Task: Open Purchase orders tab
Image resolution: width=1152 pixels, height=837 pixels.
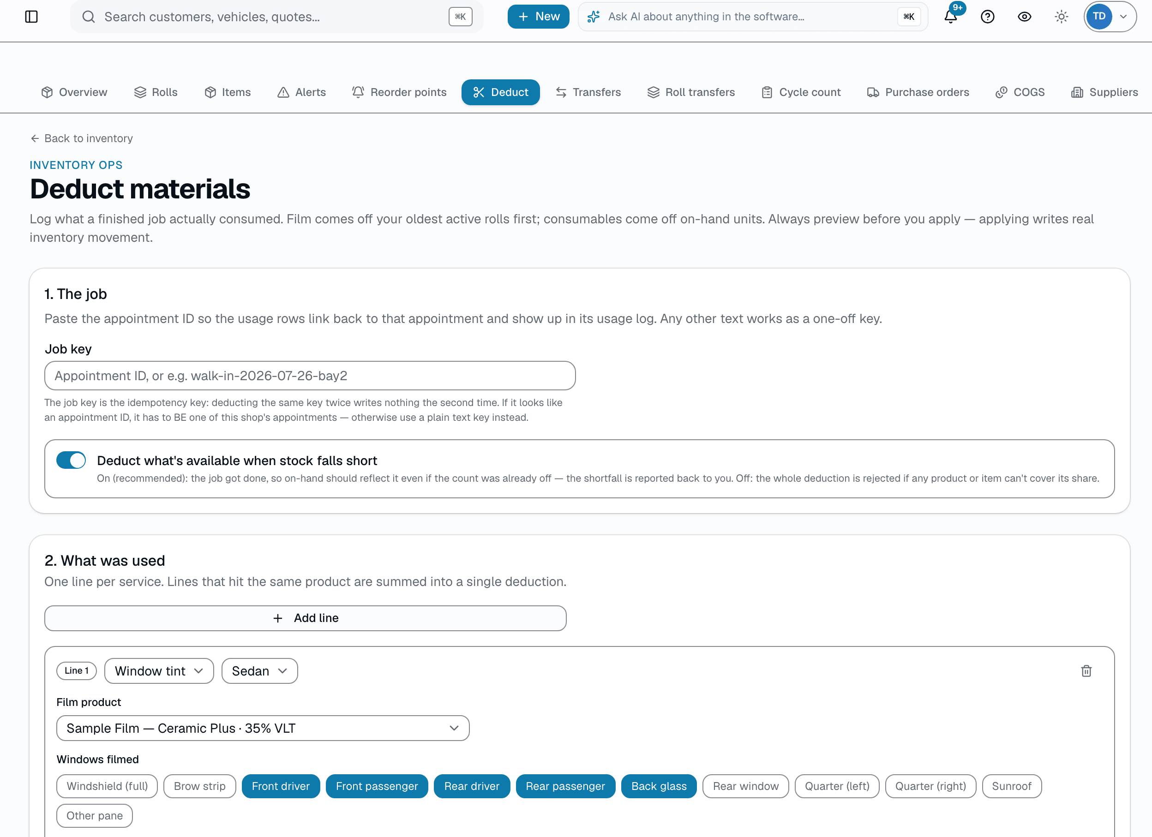Action: pyautogui.click(x=918, y=92)
